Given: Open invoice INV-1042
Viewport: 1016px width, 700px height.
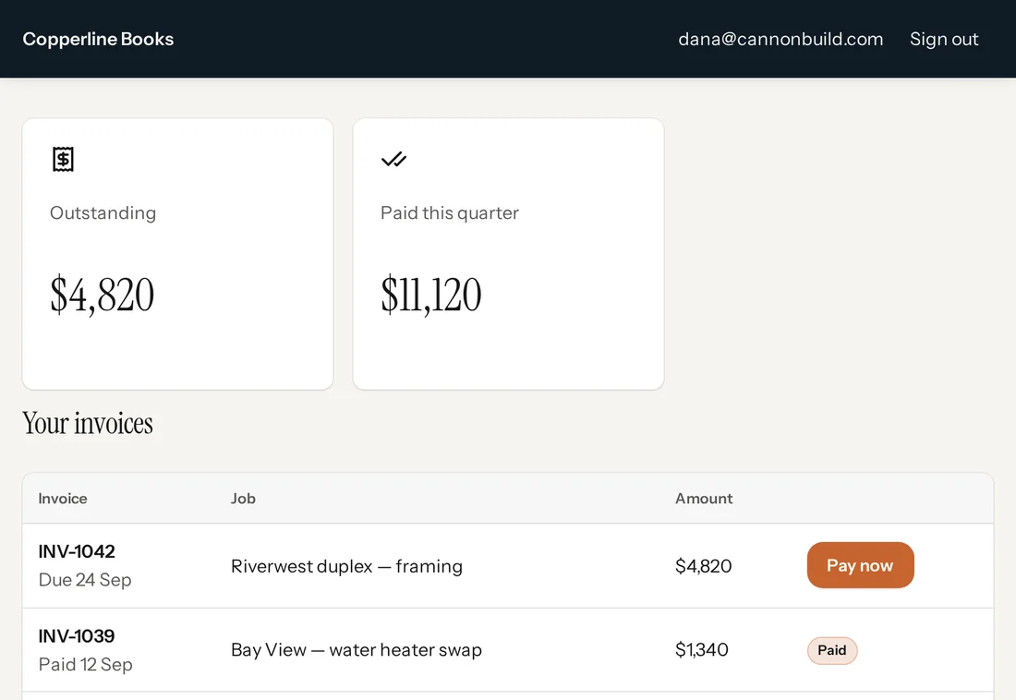Looking at the screenshot, I should pos(77,551).
